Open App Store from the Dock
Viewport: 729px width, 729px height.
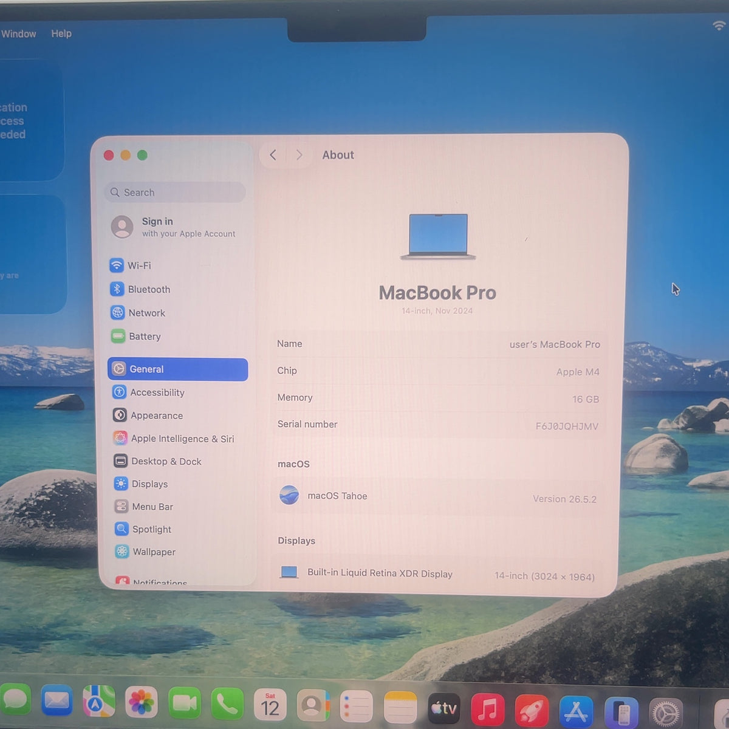[x=576, y=712]
